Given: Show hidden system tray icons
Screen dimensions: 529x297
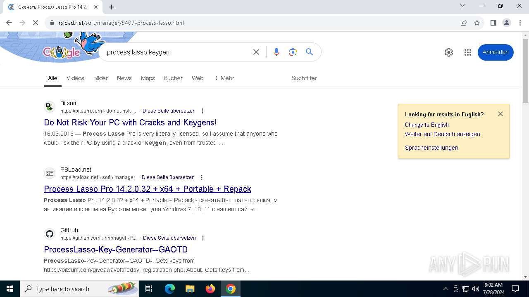Looking at the screenshot, I should pyautogui.click(x=446, y=289).
